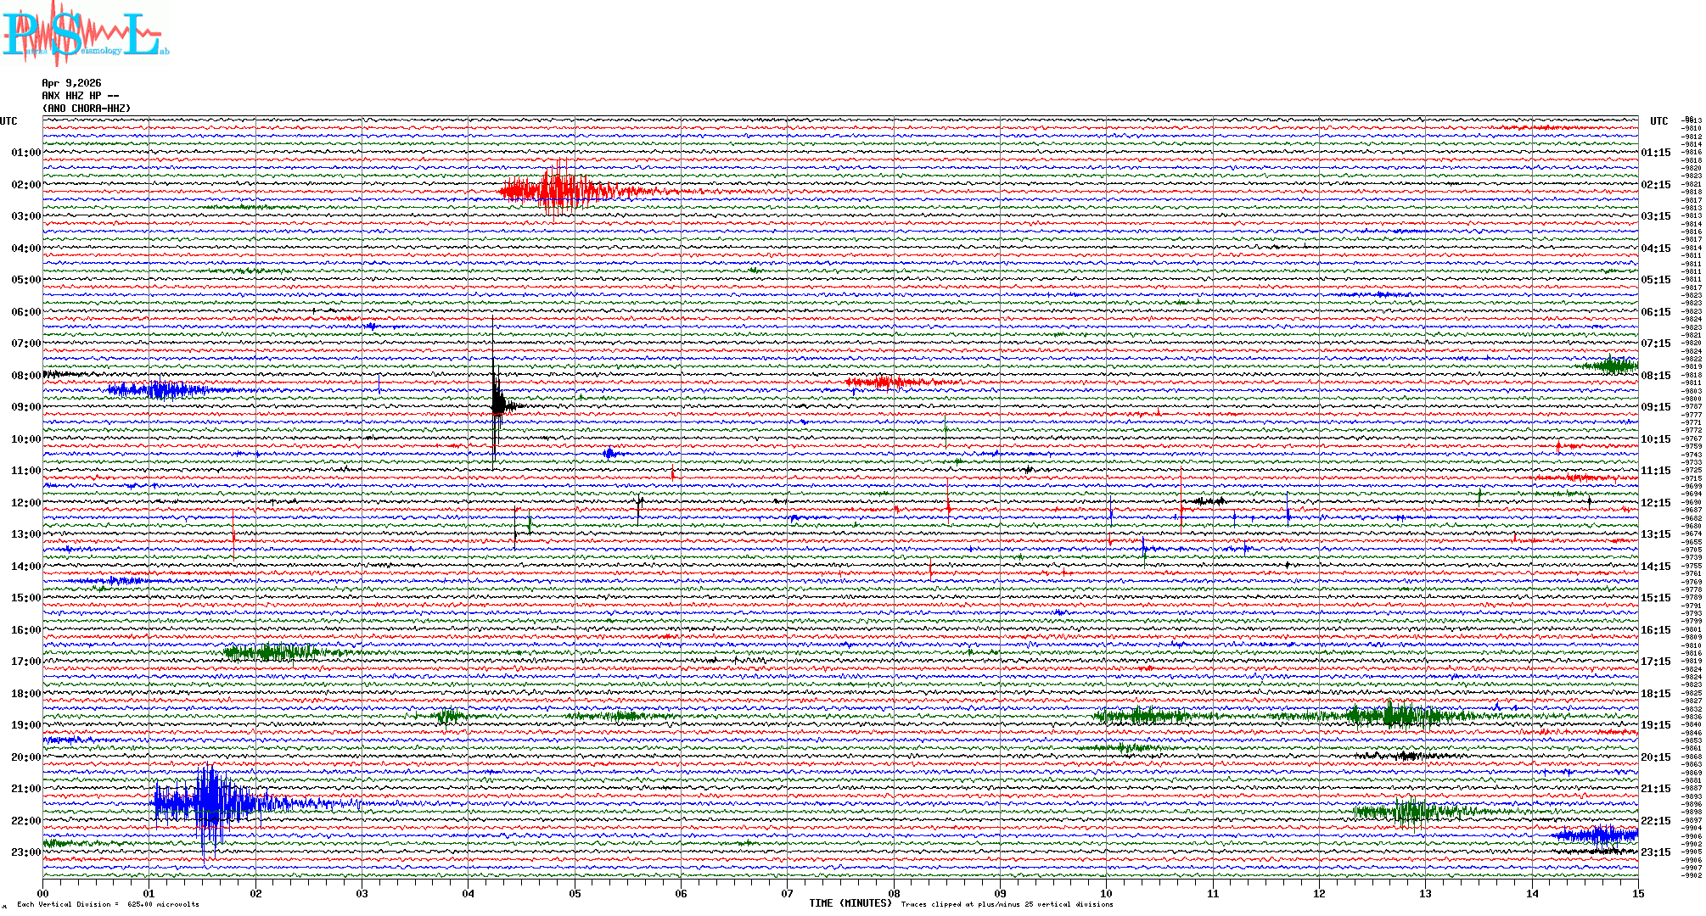Click the 08:15 time label on right

pyautogui.click(x=1655, y=376)
